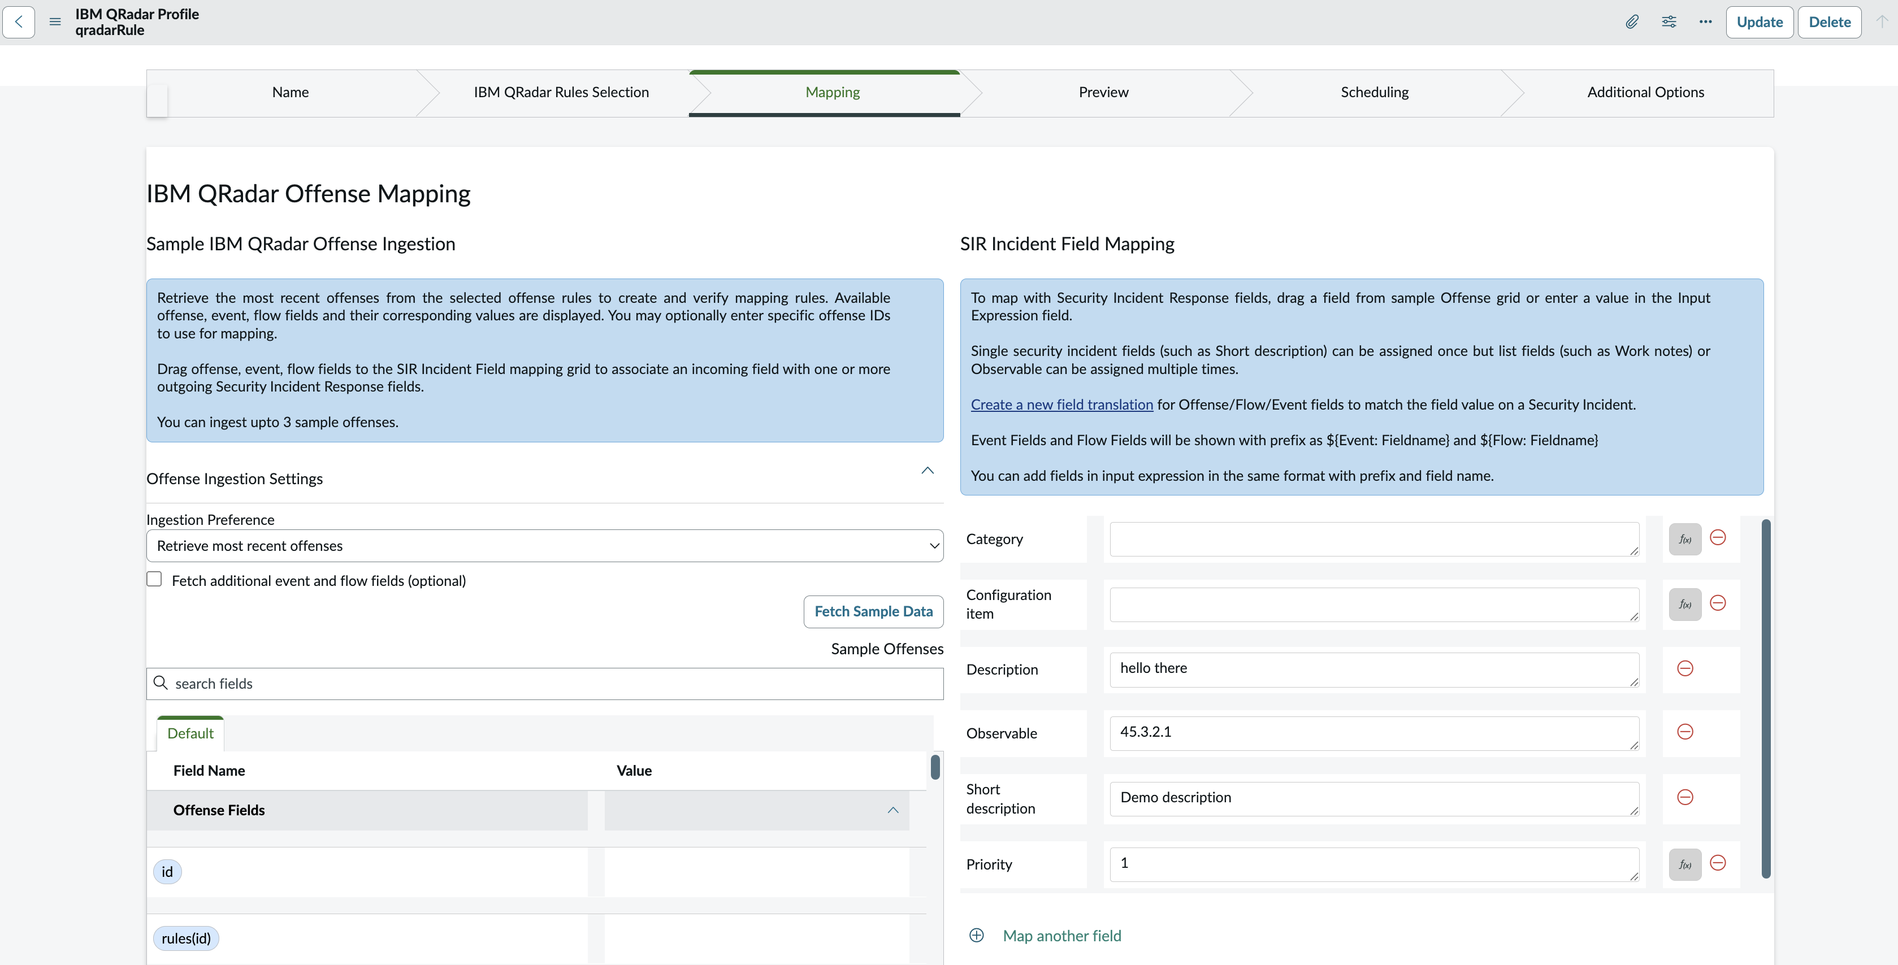This screenshot has height=965, width=1898.
Task: Click the SIR field mapping scrollbar
Action: 1766,698
